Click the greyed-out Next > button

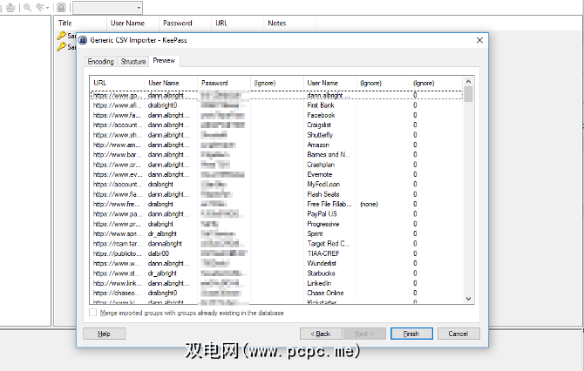coord(364,334)
